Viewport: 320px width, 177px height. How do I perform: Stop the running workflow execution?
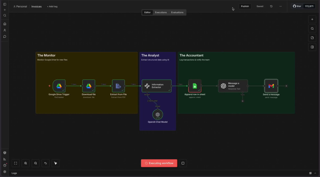[x=183, y=163]
